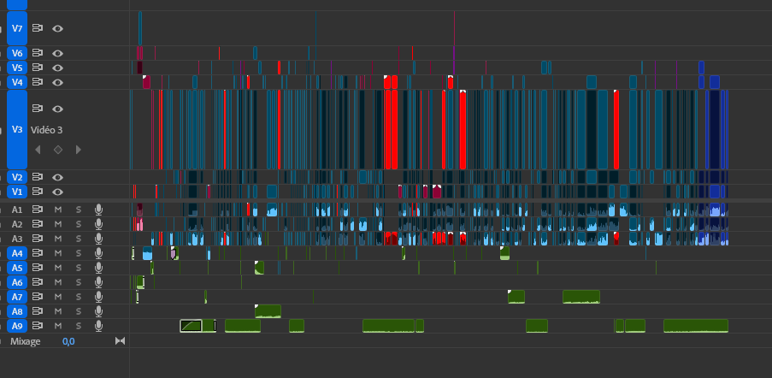The width and height of the screenshot is (772, 378).
Task: Toggle sync lock on audio track A1
Action: [38, 210]
